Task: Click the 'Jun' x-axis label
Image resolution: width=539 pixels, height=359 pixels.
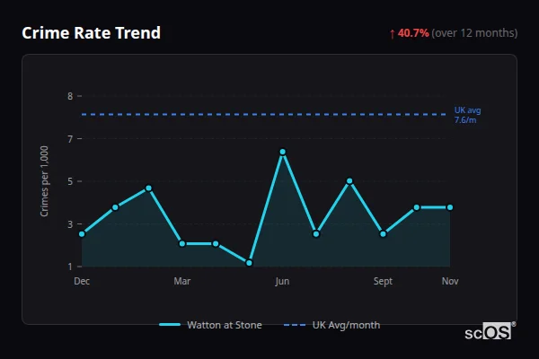Action: tap(282, 281)
